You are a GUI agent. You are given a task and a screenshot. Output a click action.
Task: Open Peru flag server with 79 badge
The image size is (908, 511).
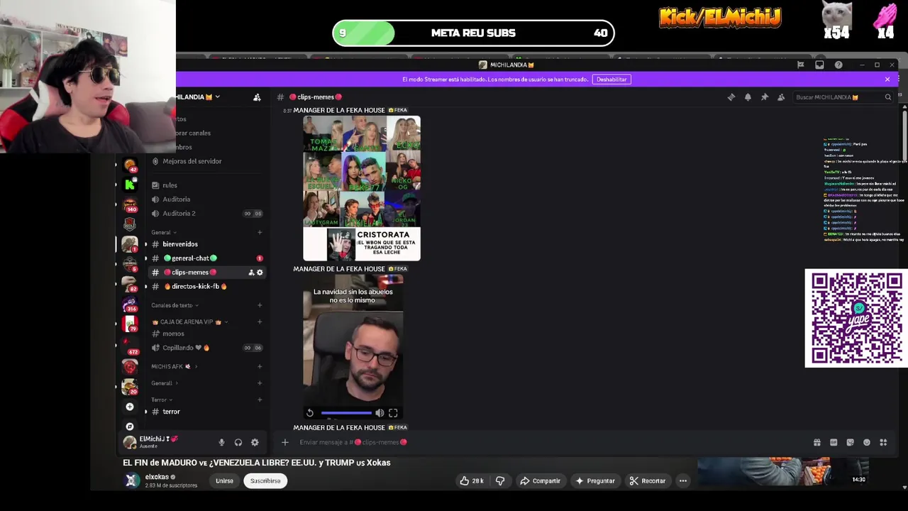click(x=130, y=324)
